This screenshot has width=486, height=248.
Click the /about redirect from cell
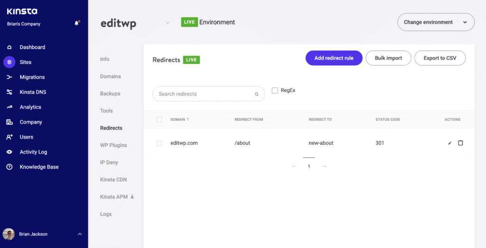tap(242, 143)
